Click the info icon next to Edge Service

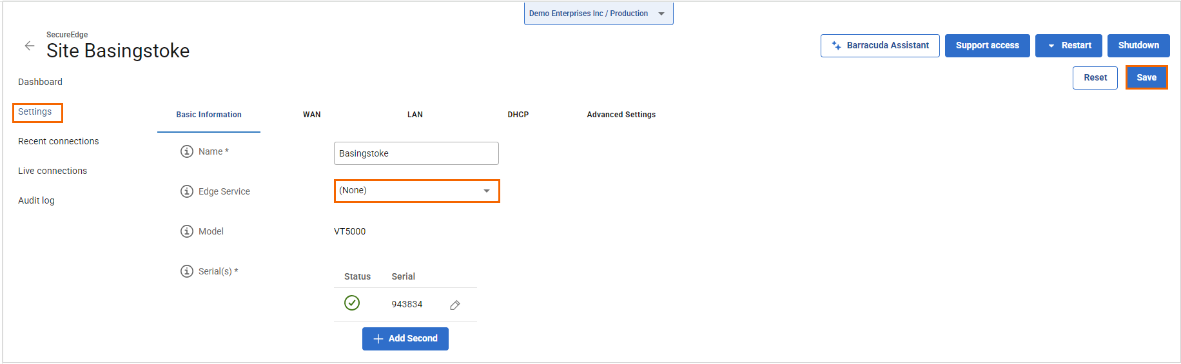pyautogui.click(x=187, y=191)
